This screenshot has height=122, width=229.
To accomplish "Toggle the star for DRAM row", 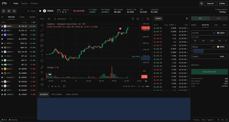I will coord(2,35).
